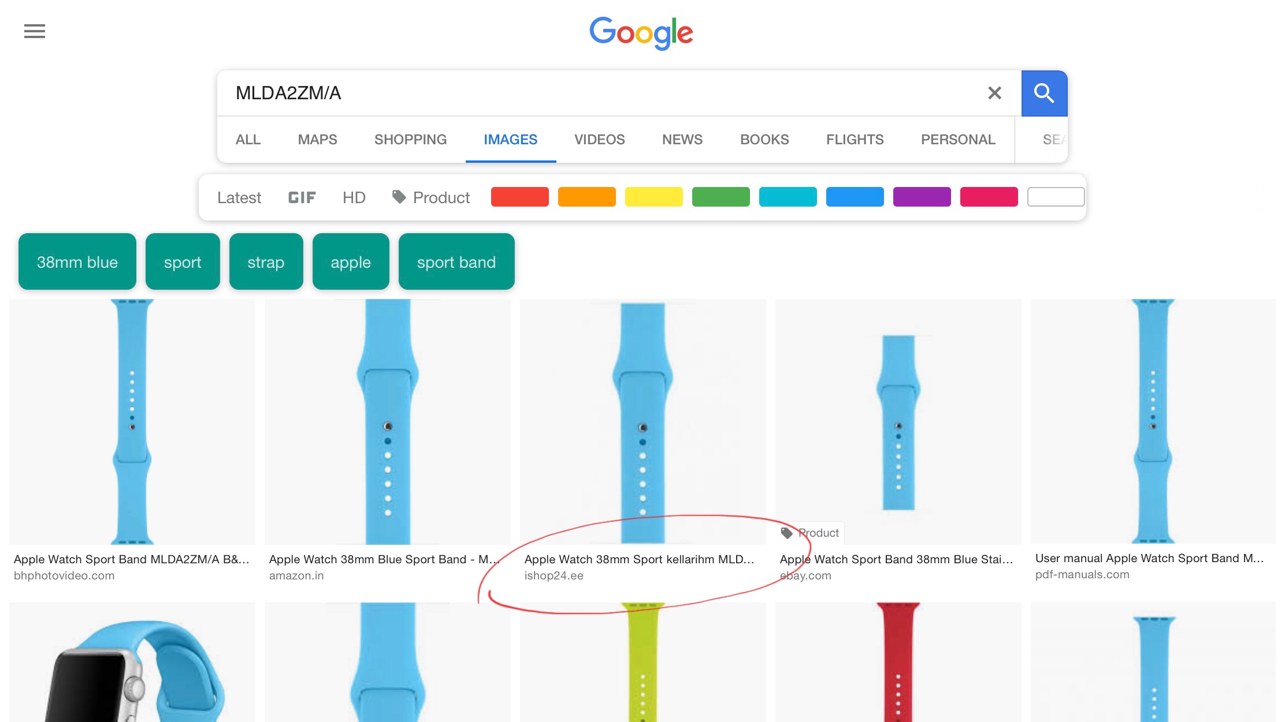The height and width of the screenshot is (722, 1285).
Task: Switch to the SHOPPING tab
Action: [410, 140]
